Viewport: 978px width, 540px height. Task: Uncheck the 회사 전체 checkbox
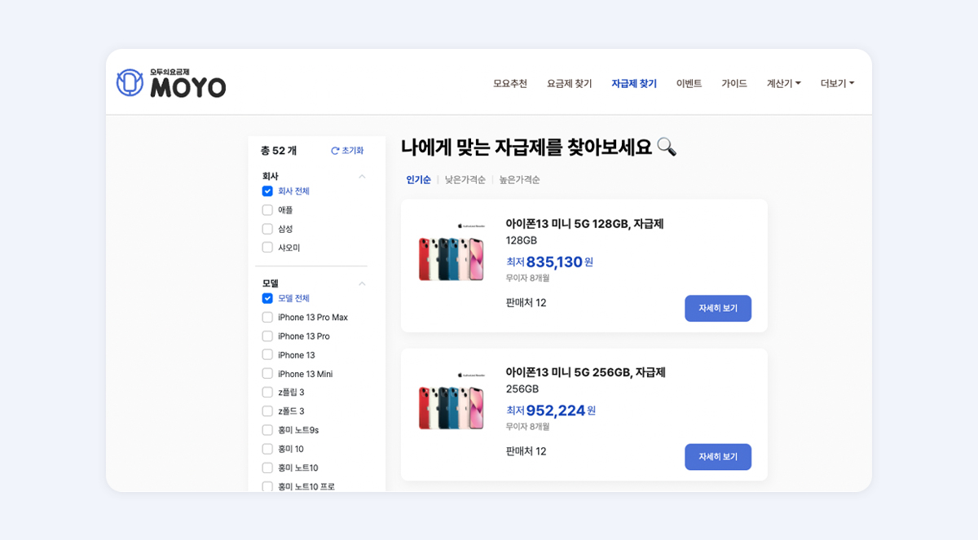coord(267,191)
